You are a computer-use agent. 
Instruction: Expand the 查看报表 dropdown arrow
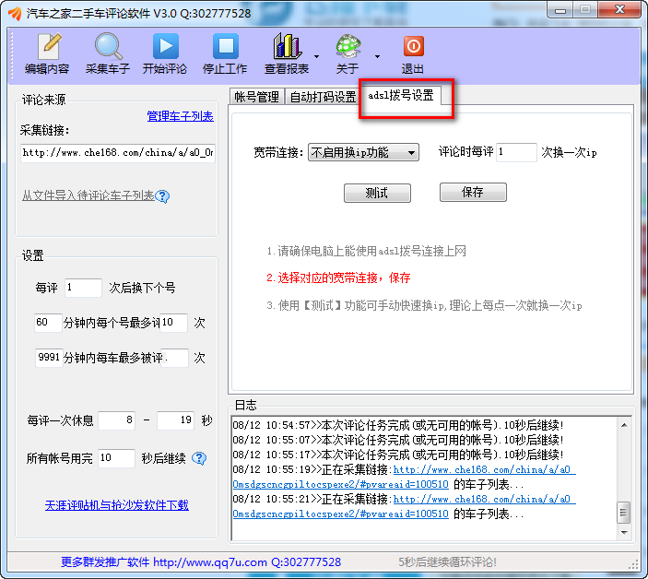(316, 56)
